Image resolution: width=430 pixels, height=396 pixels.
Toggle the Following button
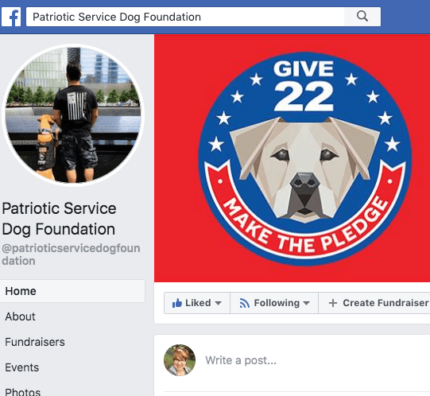tap(274, 303)
